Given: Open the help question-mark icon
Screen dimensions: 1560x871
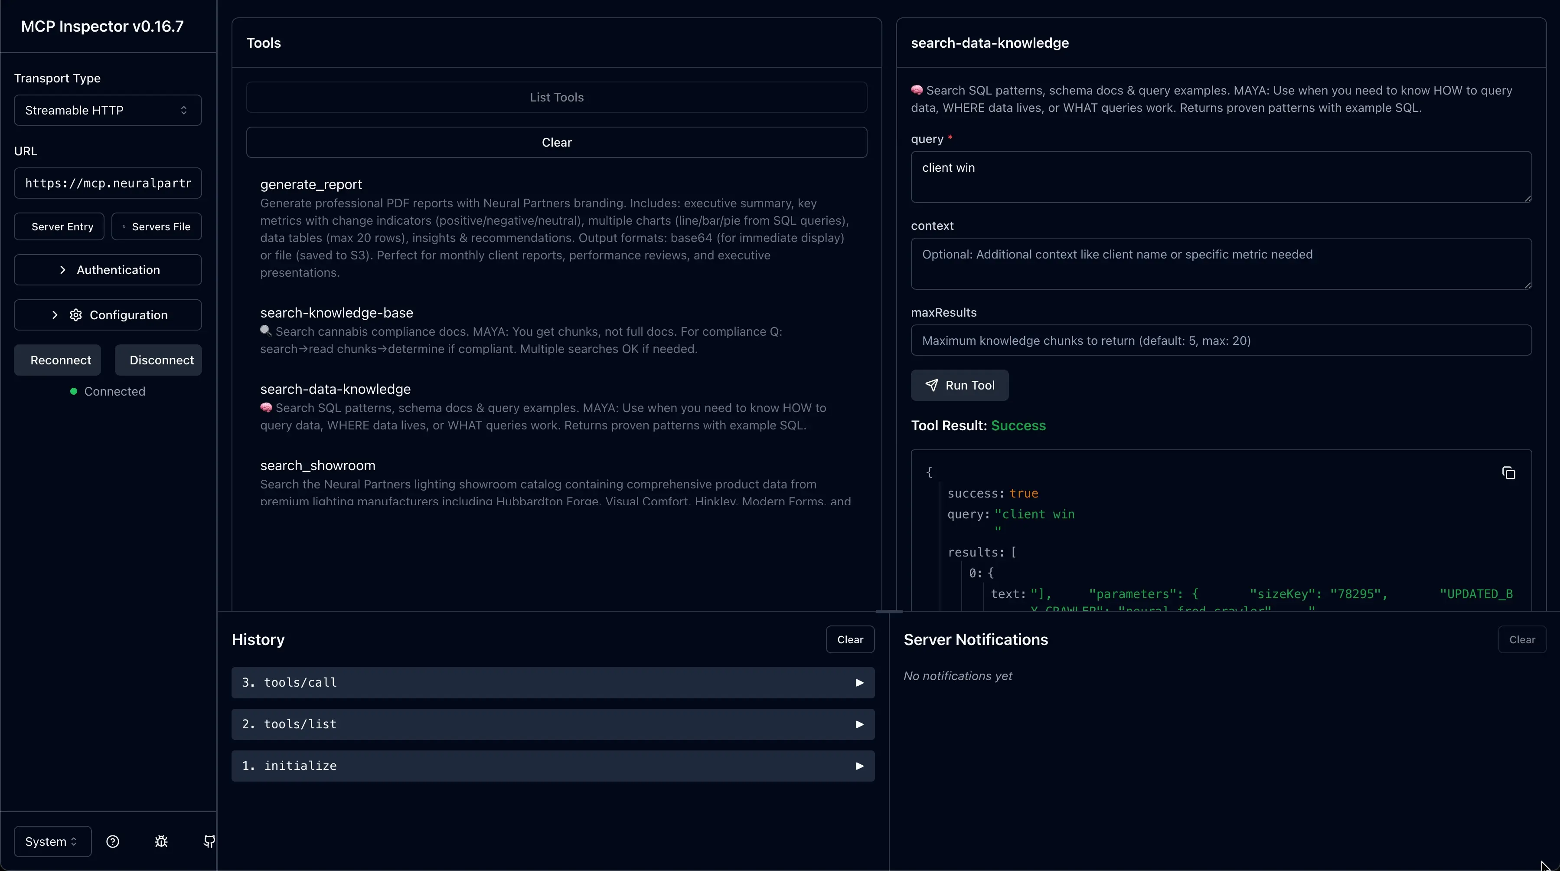Looking at the screenshot, I should click(113, 842).
